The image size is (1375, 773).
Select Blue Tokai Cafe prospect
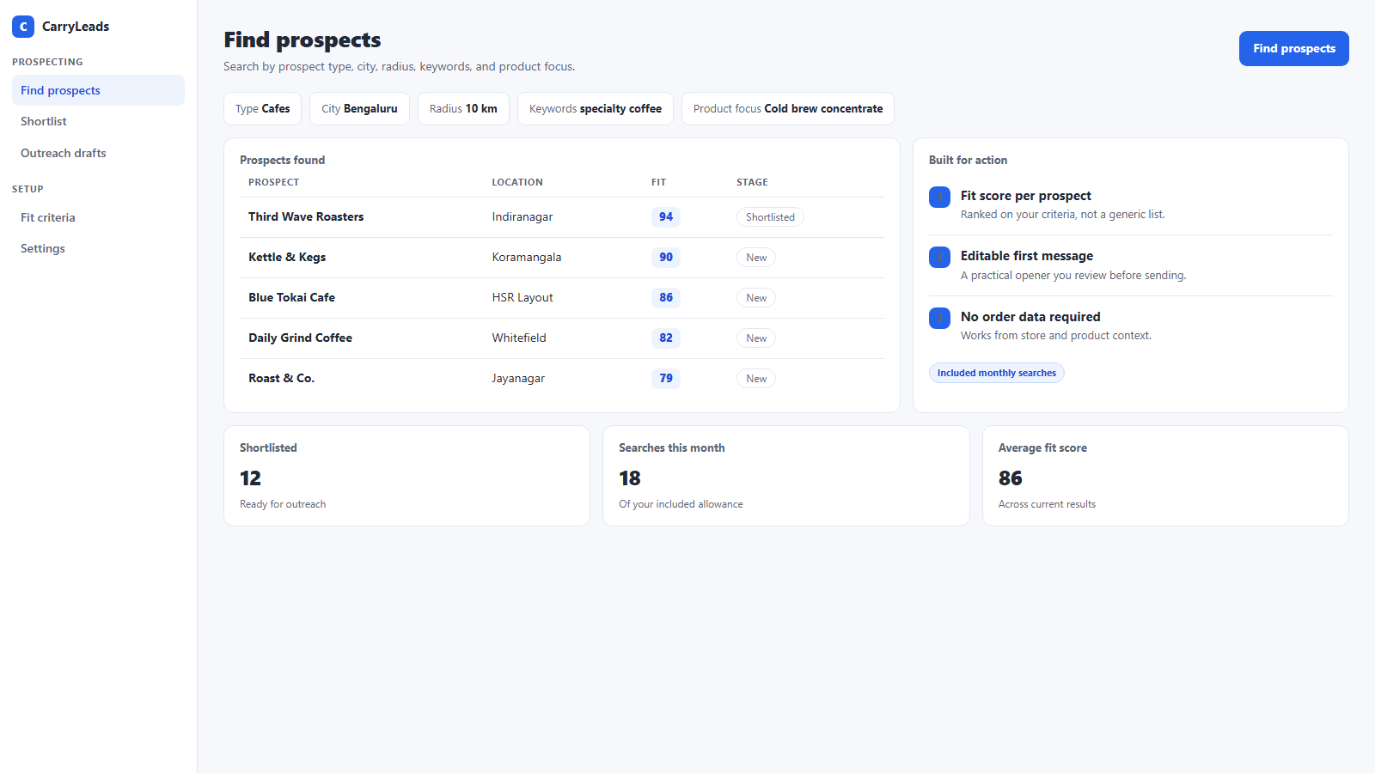(291, 297)
